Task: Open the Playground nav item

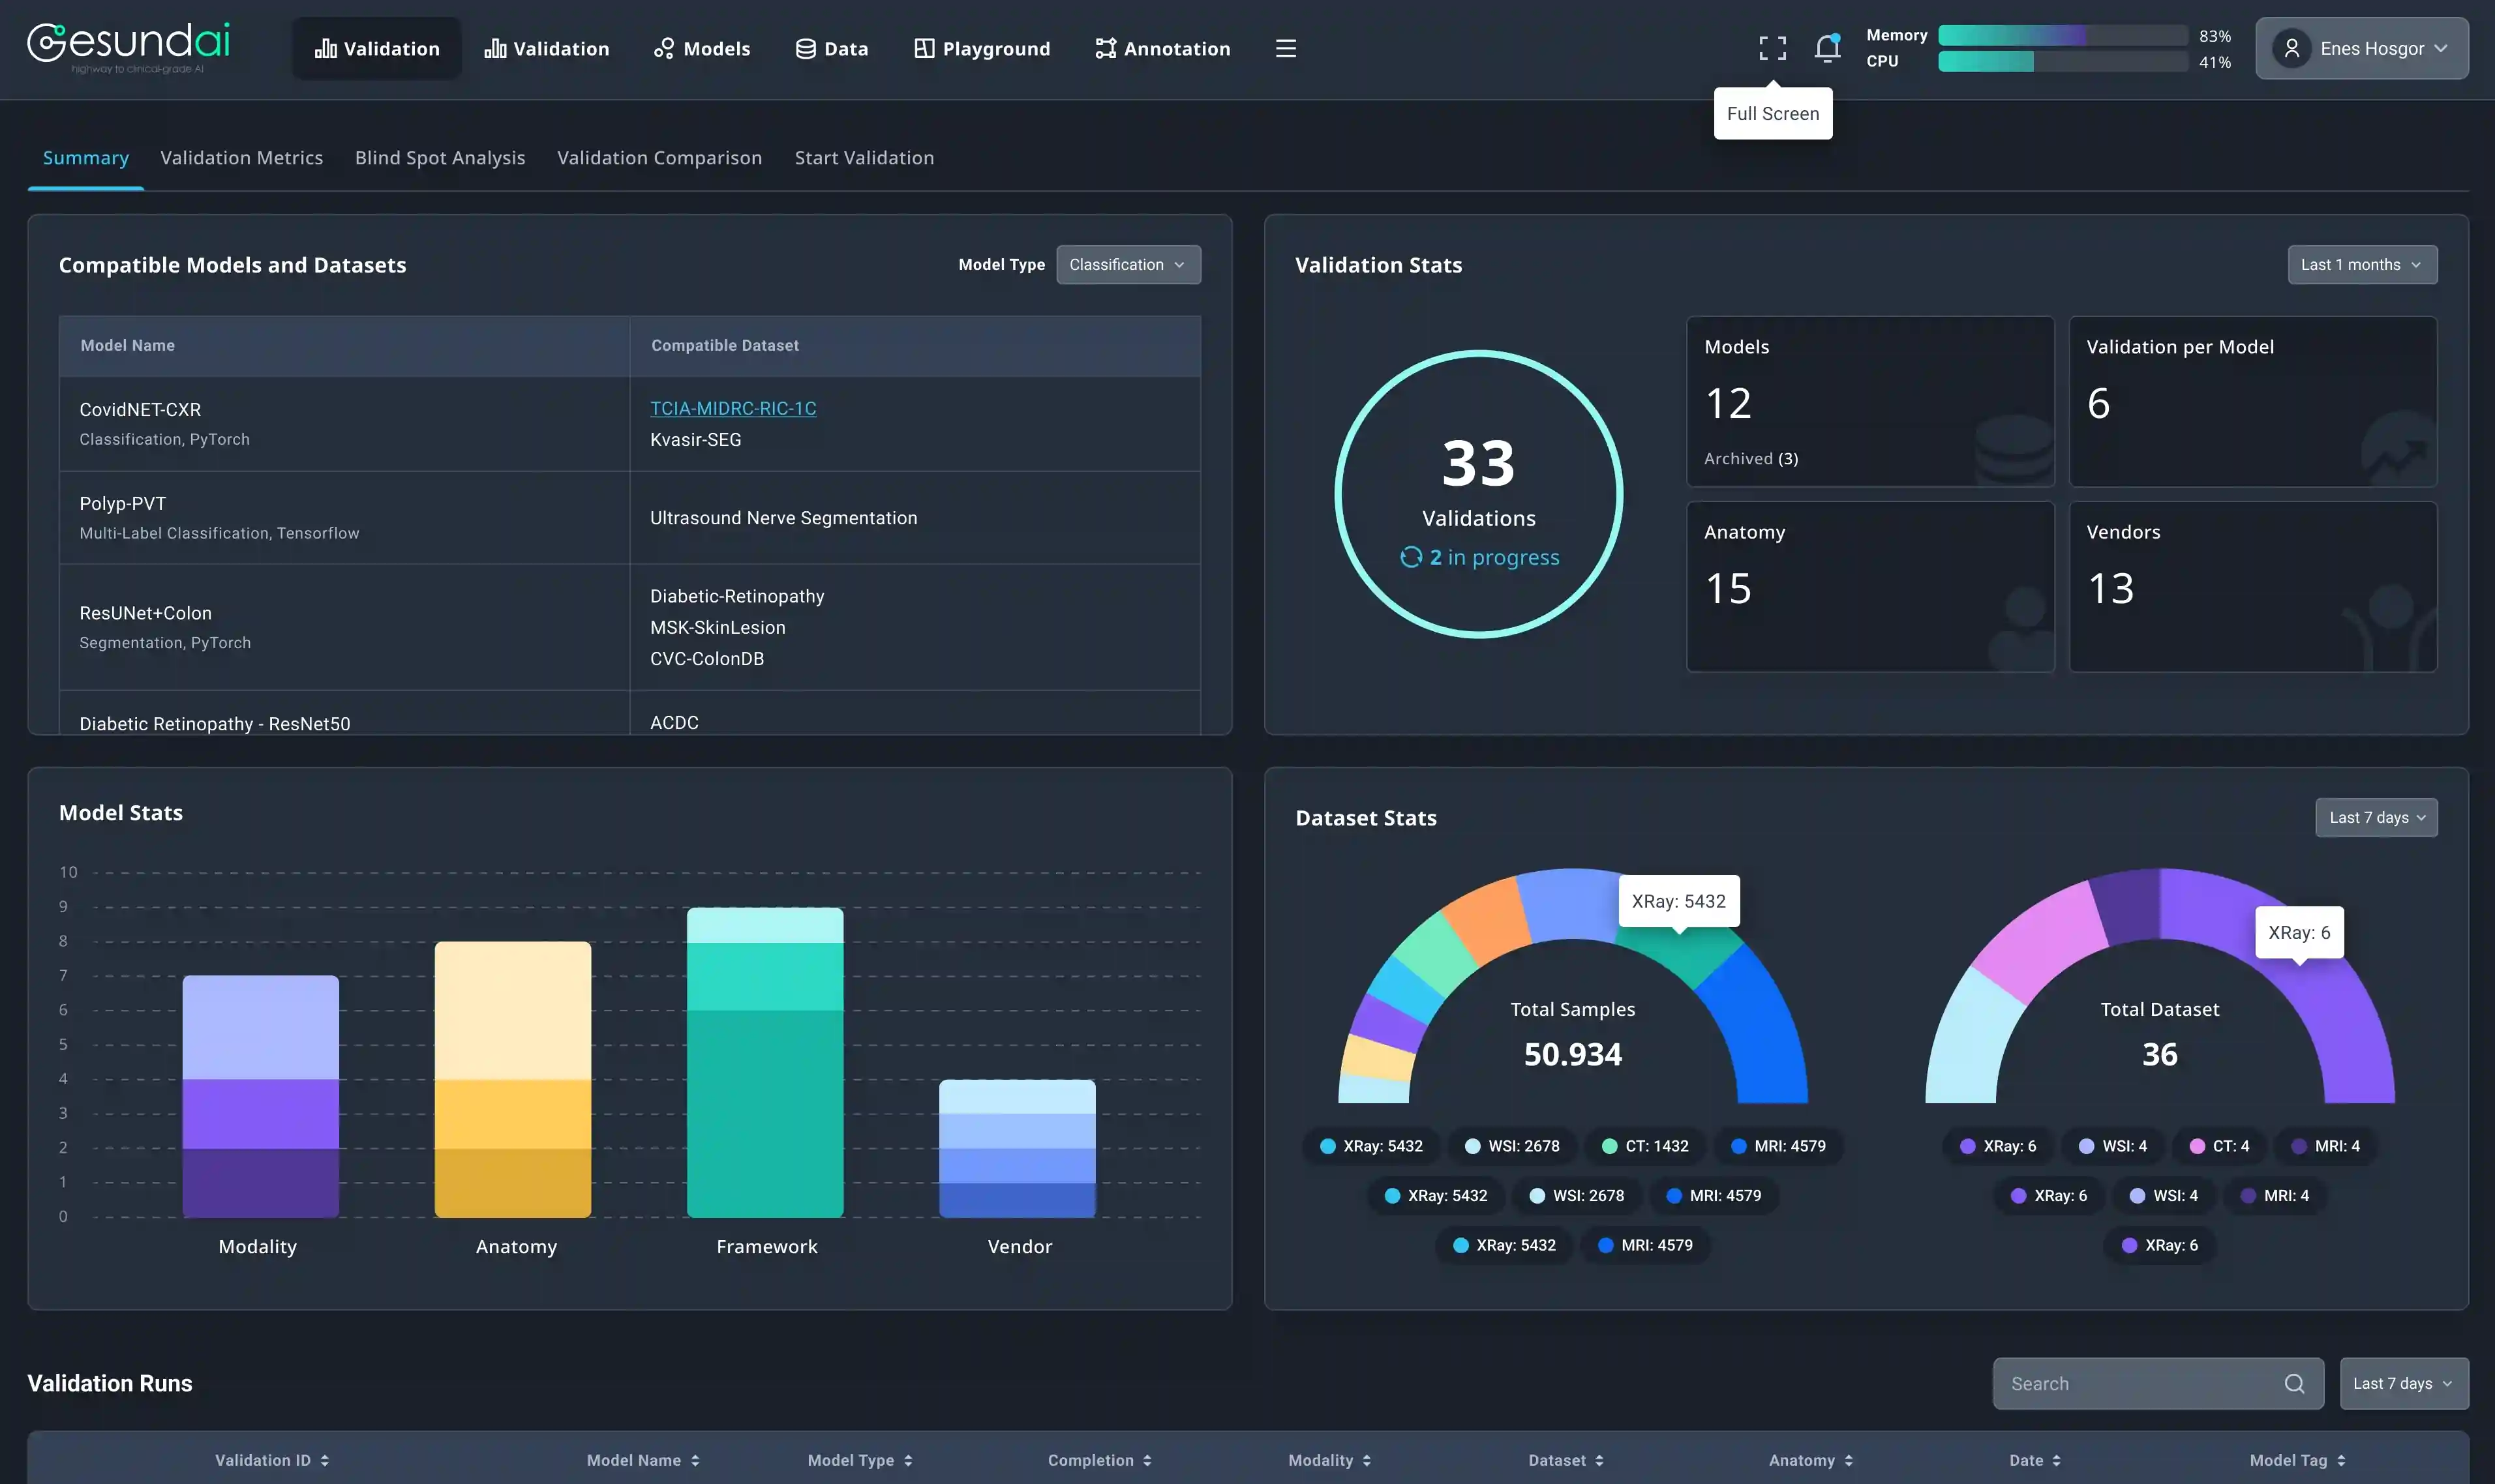Action: point(982,48)
